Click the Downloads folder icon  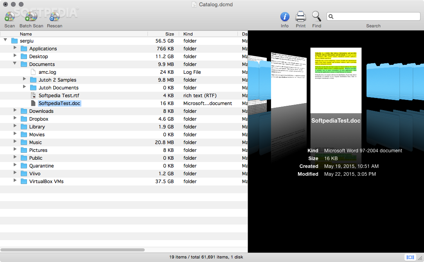pos(24,111)
